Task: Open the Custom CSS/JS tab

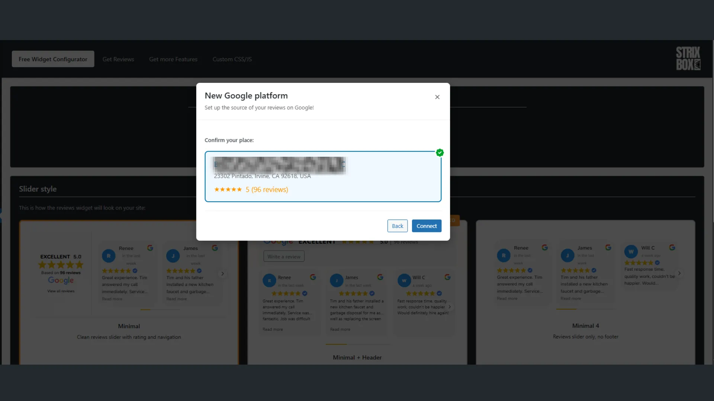Action: [x=232, y=59]
